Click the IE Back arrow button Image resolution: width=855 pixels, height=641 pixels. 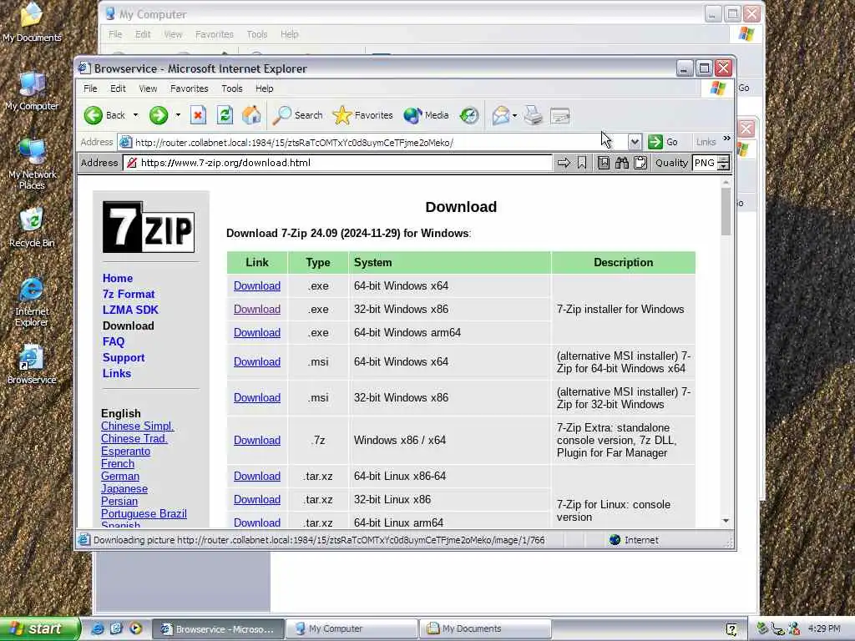point(94,115)
